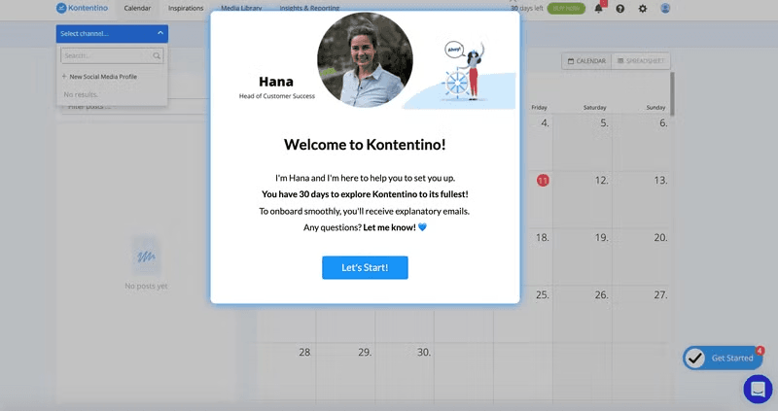Image resolution: width=778 pixels, height=411 pixels.
Task: Switch to Calendar view toggle
Action: (586, 61)
